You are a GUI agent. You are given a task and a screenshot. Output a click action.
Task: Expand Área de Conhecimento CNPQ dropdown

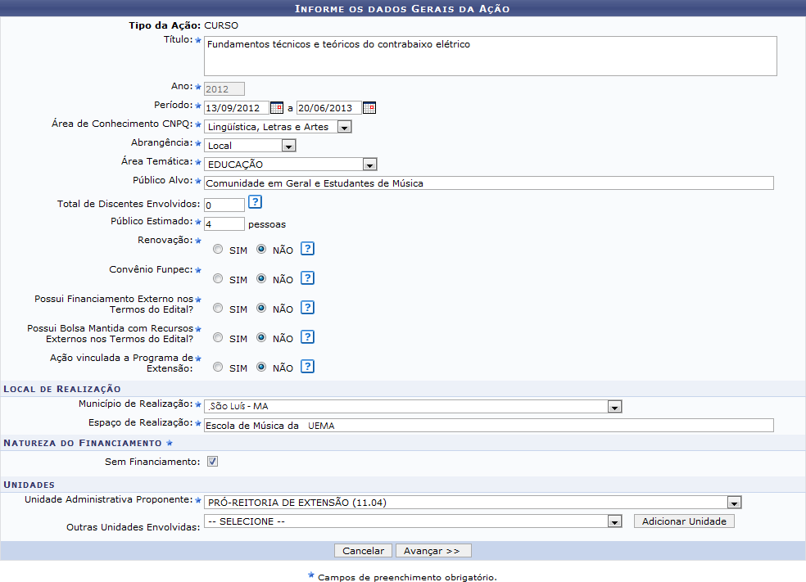coord(344,127)
